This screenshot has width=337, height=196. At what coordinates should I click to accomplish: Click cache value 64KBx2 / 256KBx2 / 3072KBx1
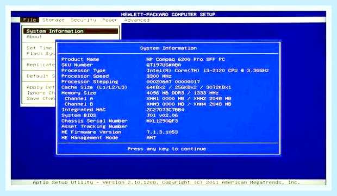coord(189,87)
